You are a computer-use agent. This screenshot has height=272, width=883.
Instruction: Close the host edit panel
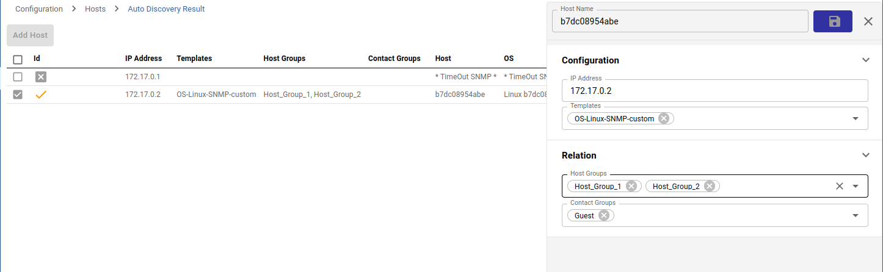[x=868, y=21]
